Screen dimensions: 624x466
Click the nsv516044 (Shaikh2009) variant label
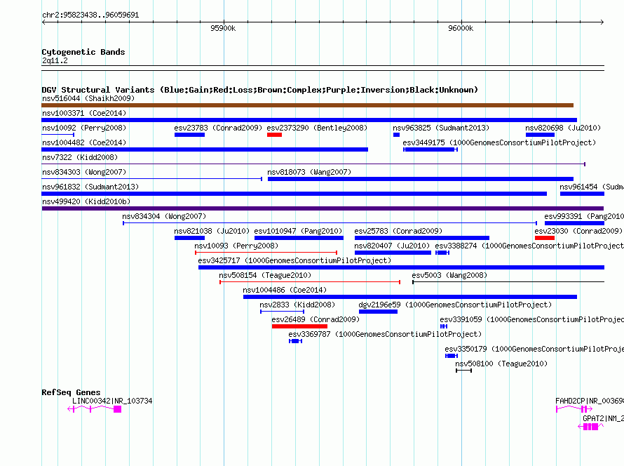pos(88,98)
